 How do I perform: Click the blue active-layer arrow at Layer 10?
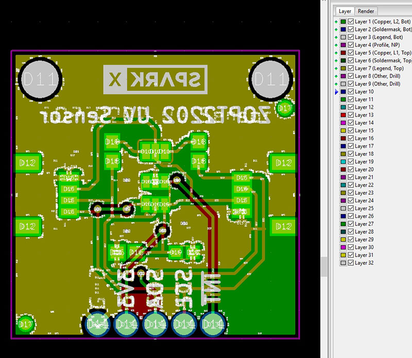coord(337,92)
